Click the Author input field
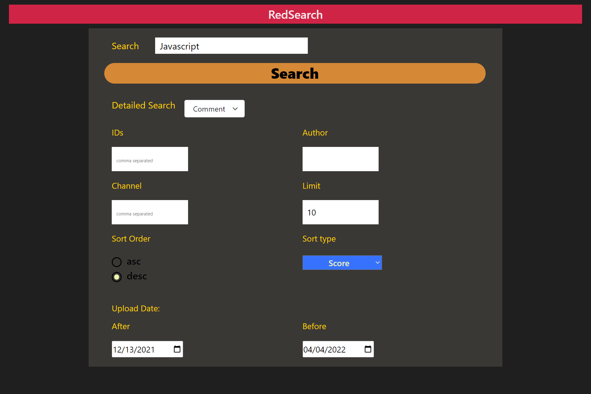The image size is (591, 394). (x=340, y=159)
